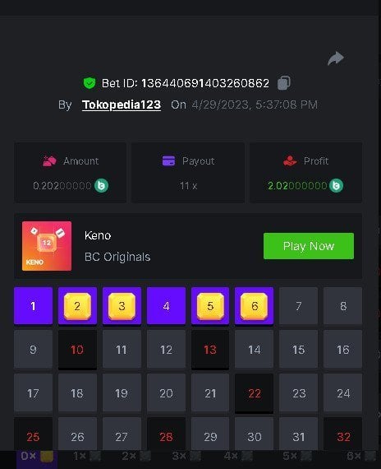The width and height of the screenshot is (381, 469).
Task: Click the Play Now button
Action: [309, 246]
